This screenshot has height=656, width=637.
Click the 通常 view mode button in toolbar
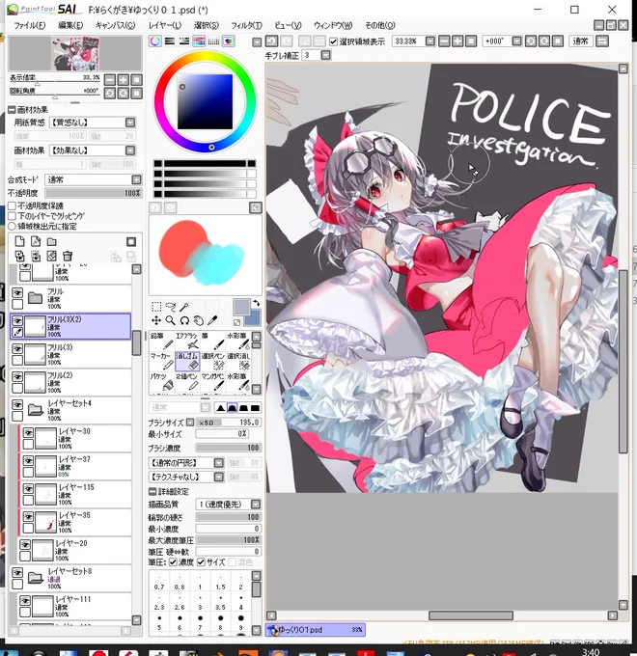[x=580, y=41]
